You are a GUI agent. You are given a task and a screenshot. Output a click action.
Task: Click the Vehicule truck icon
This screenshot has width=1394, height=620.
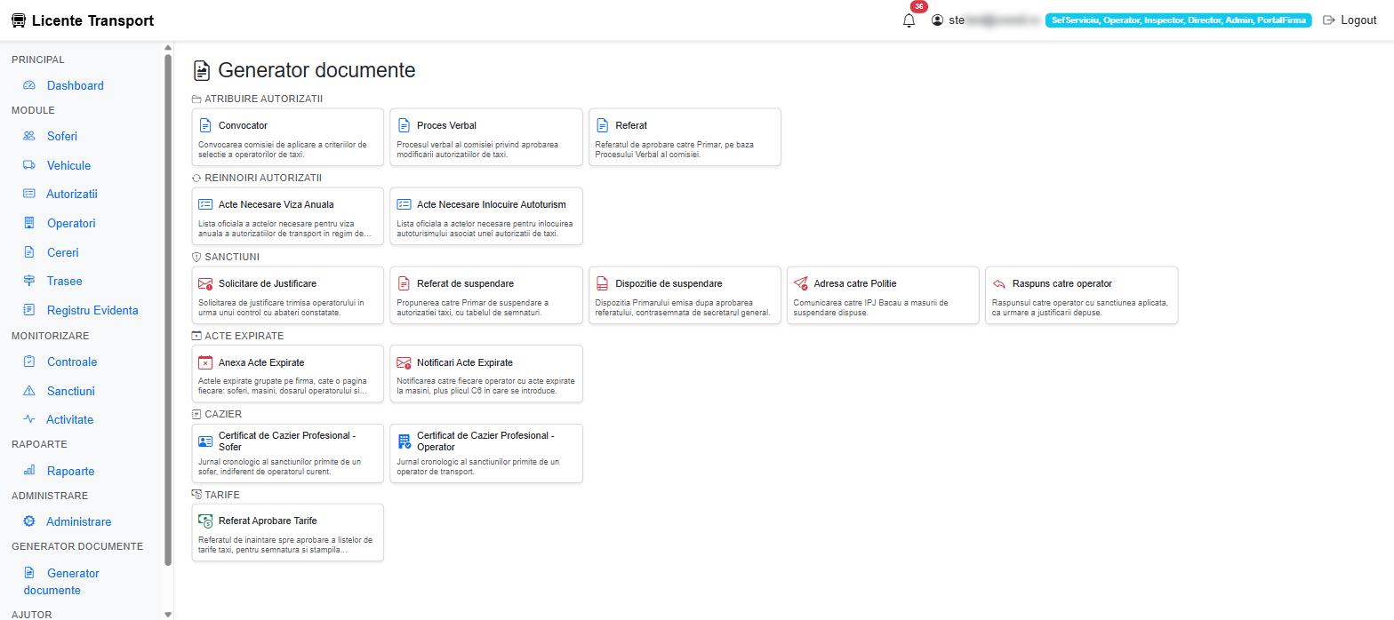click(x=29, y=165)
